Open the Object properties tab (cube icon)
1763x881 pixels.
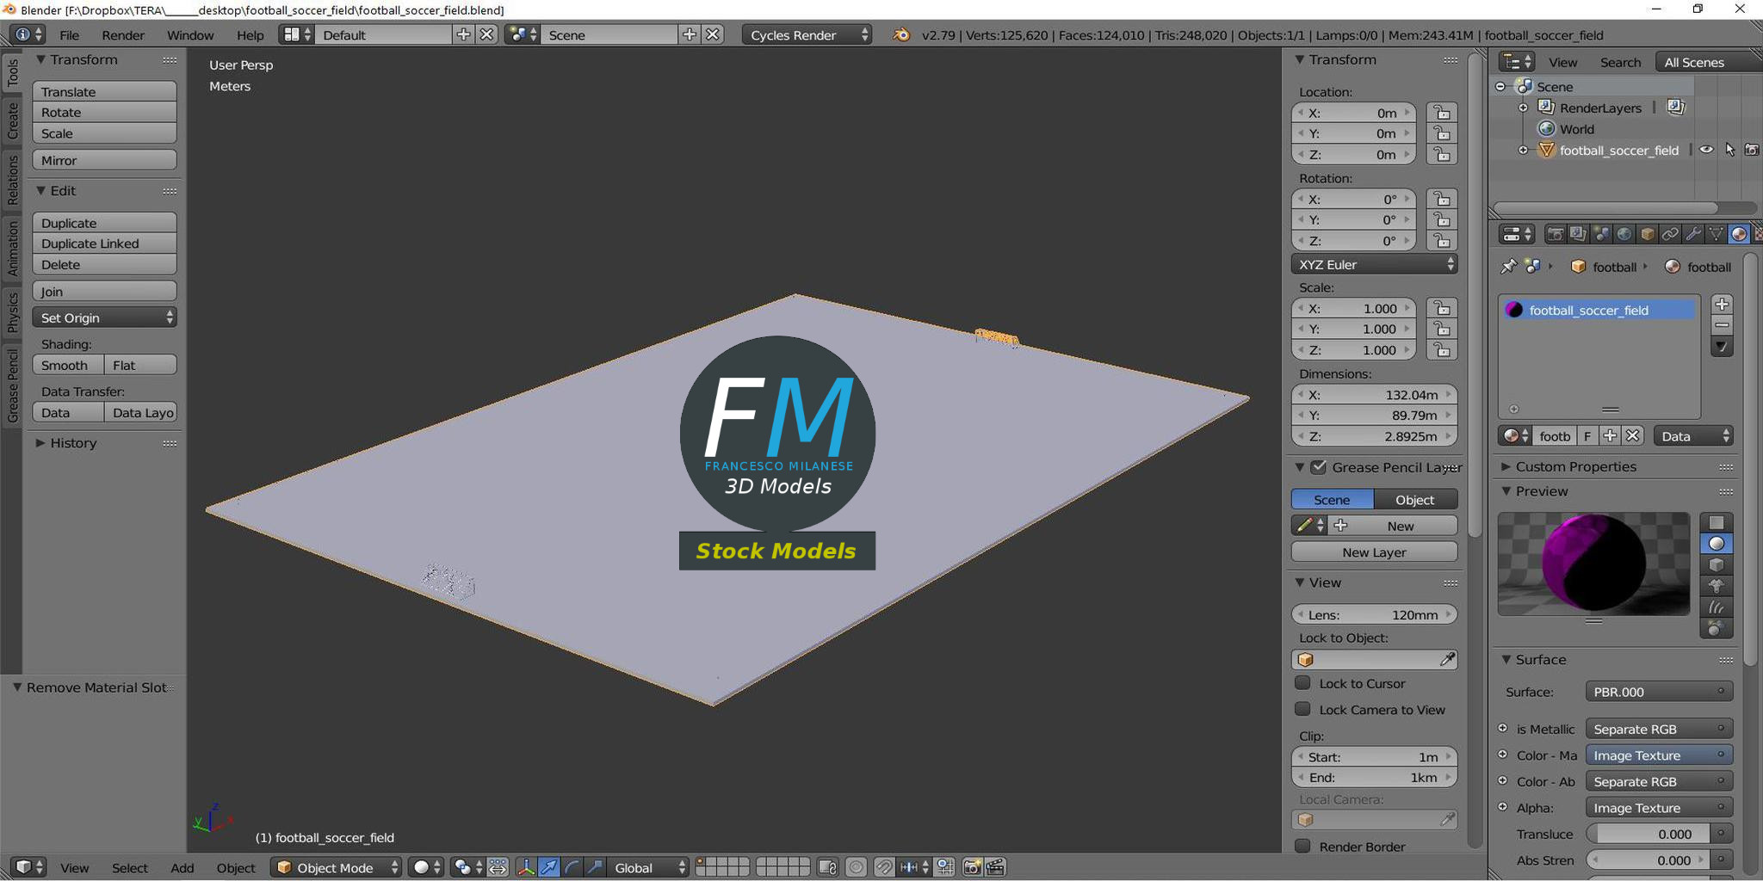click(1647, 234)
